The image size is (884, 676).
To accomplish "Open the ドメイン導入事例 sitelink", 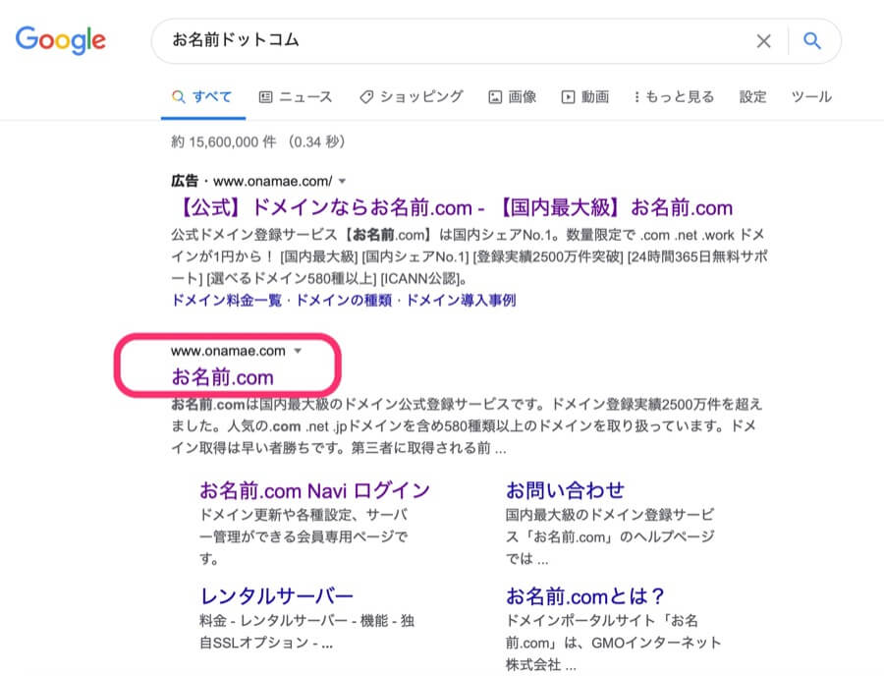I will pos(461,300).
